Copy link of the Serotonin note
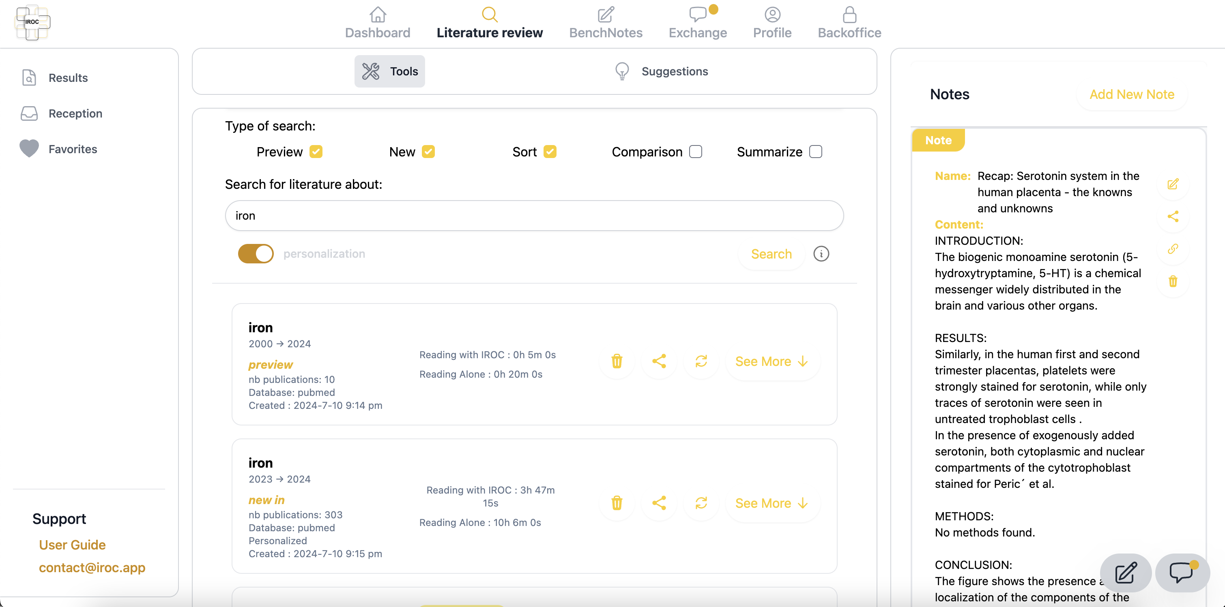1225x607 pixels. coord(1173,249)
